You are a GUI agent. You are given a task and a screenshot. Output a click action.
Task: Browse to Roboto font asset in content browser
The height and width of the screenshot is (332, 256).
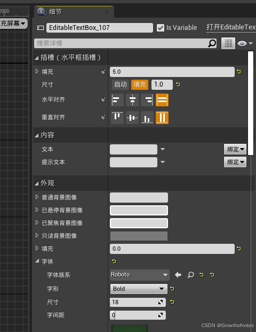click(x=191, y=275)
